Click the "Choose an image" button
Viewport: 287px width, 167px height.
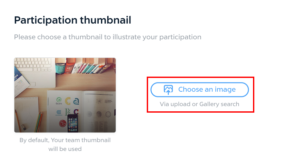pos(199,90)
